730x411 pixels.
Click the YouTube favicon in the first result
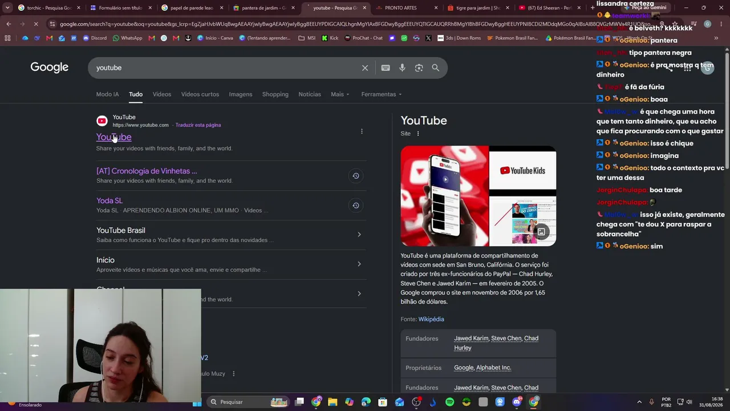coord(102,120)
